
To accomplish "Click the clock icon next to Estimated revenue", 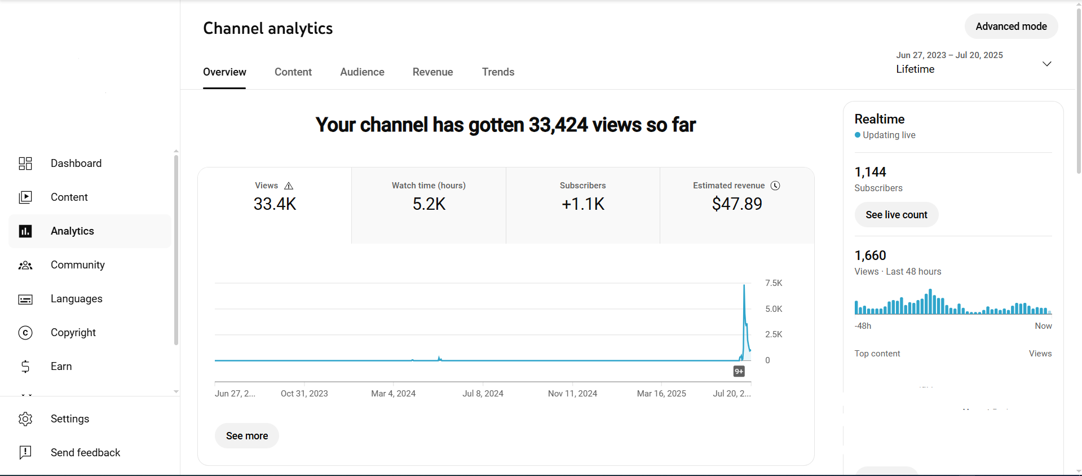I will tap(775, 186).
